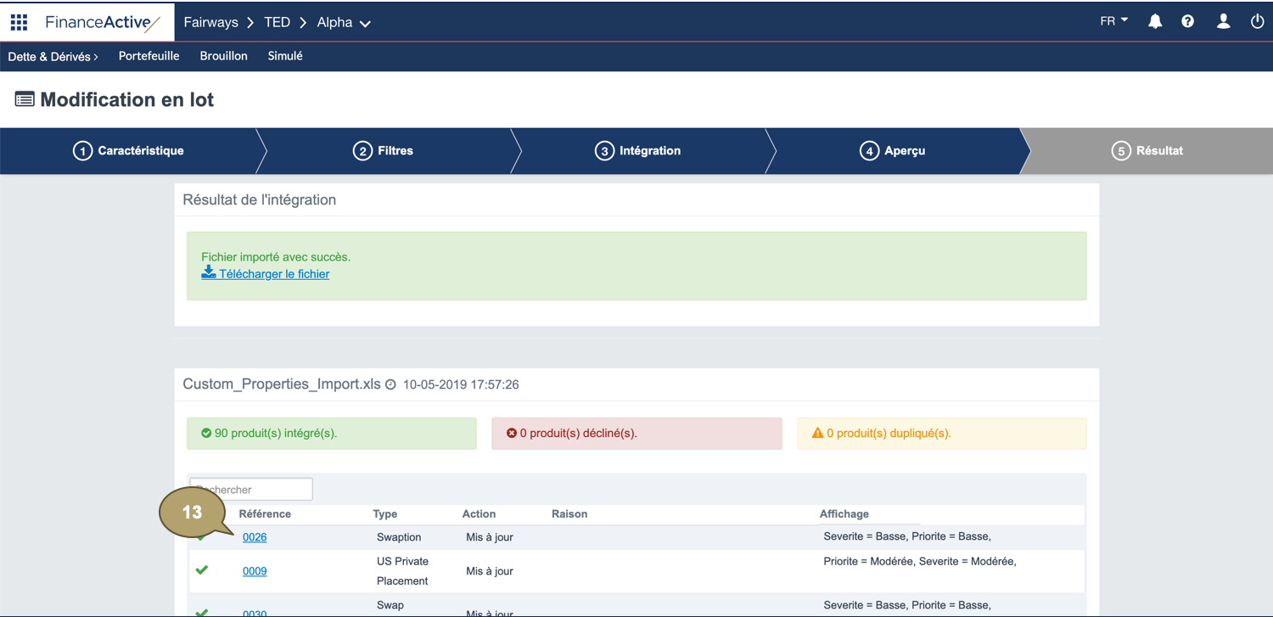Click the Custom_Properties_Import.xls file name
This screenshot has height=617, width=1273.
click(282, 384)
